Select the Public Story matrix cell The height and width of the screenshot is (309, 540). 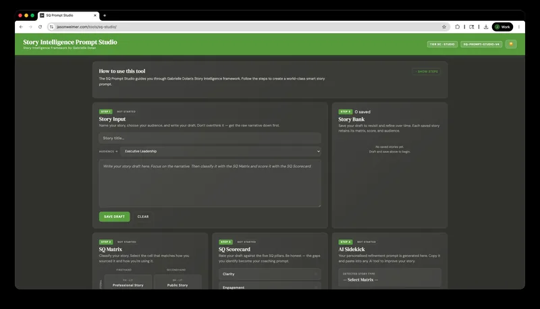pos(178,282)
